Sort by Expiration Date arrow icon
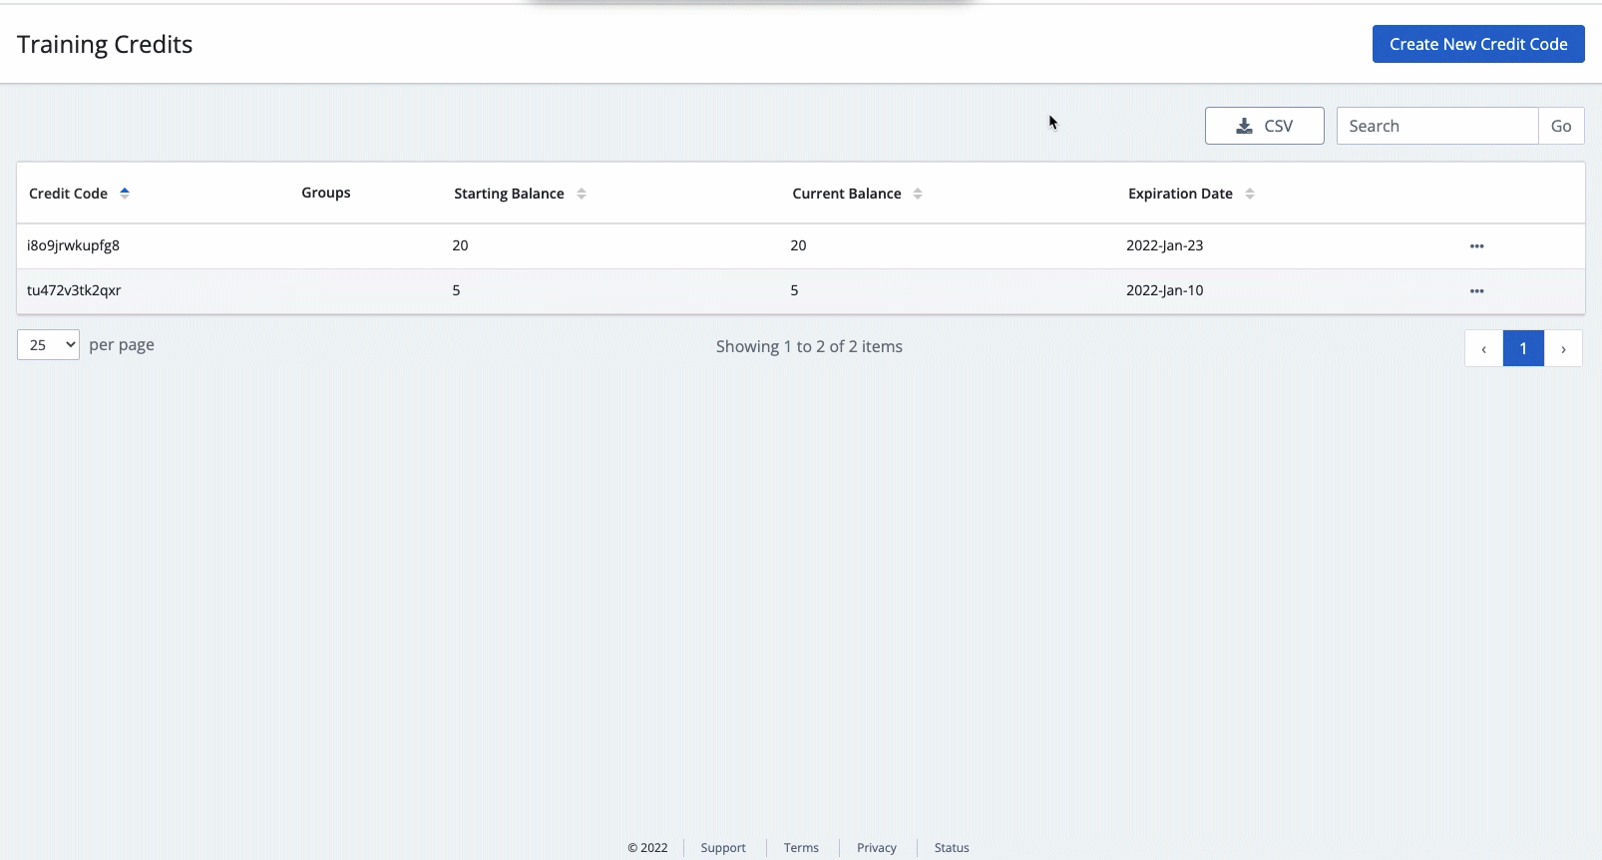The image size is (1602, 860). coord(1250,194)
